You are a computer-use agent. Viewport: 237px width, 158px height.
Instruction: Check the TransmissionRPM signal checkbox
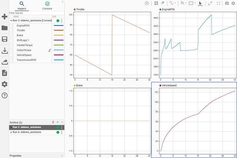click(x=11, y=60)
